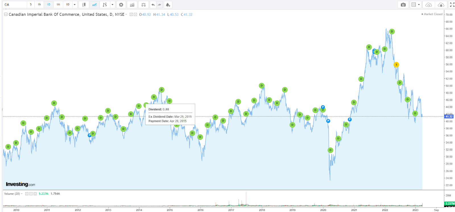Viewport: 455px width, 212px height.
Task: Click the 41.32 current price label
Action: click(449, 117)
